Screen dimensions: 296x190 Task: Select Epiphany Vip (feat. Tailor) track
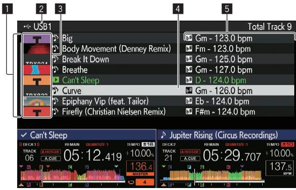(106, 101)
